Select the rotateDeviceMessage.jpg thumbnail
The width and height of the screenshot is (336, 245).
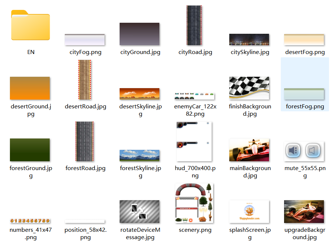pyautogui.click(x=139, y=212)
